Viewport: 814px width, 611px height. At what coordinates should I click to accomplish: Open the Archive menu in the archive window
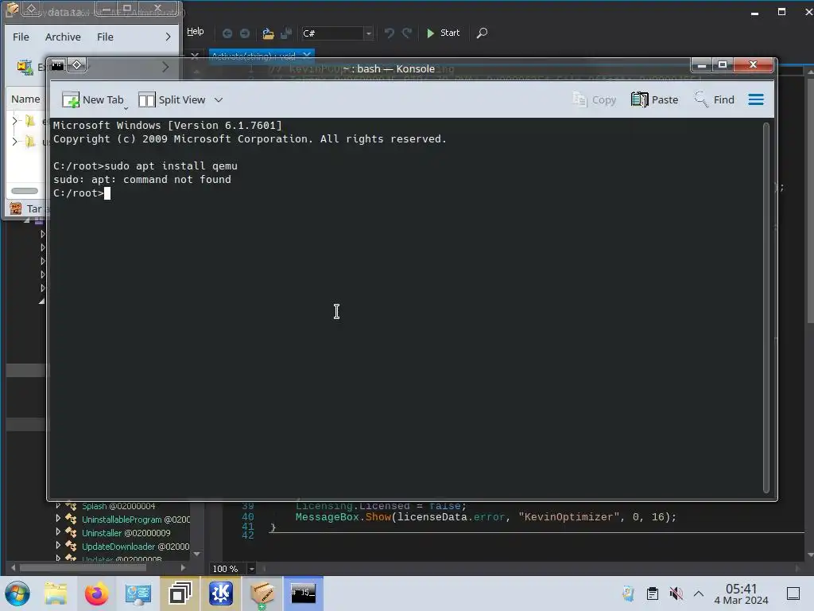point(63,37)
